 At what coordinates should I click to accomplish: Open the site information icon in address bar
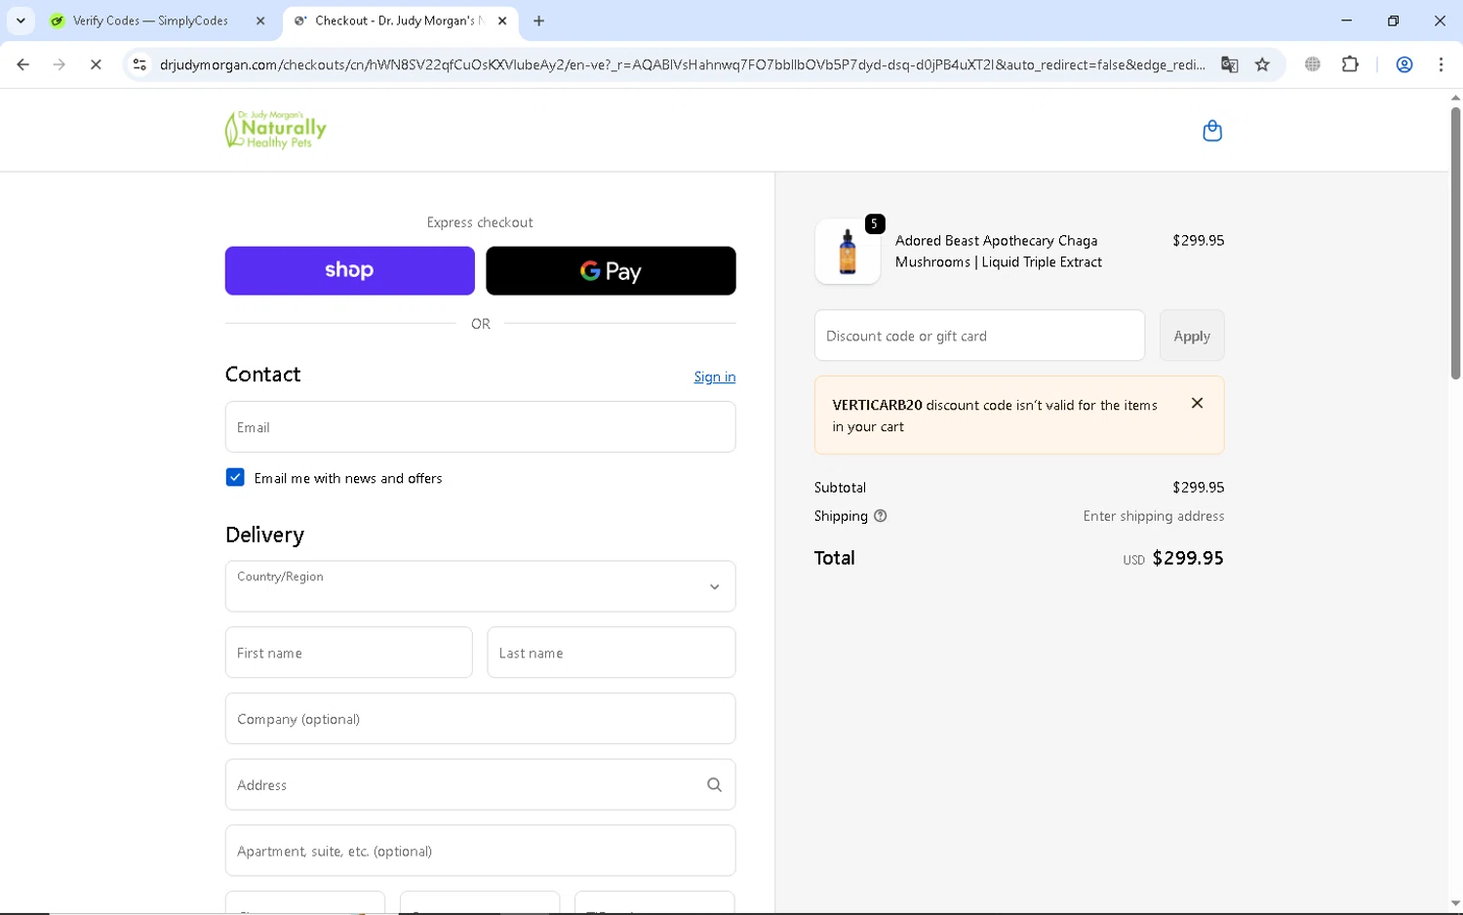(139, 64)
